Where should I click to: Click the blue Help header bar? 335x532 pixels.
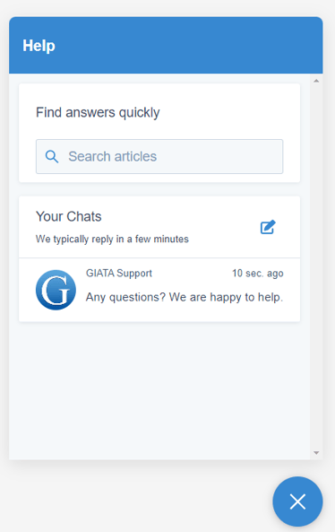(x=166, y=45)
